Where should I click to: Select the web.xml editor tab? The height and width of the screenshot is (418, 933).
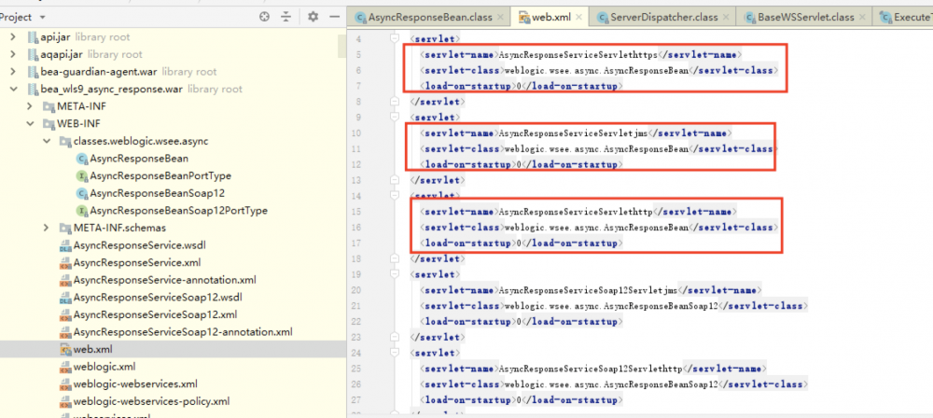(x=551, y=17)
